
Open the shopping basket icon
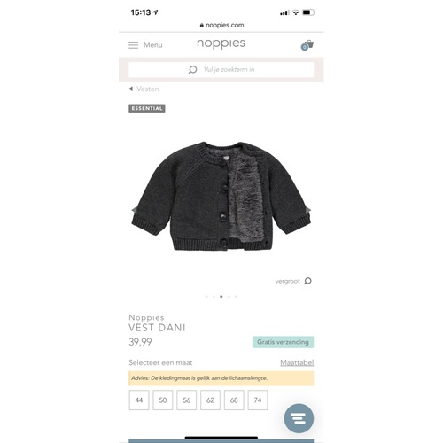307,45
